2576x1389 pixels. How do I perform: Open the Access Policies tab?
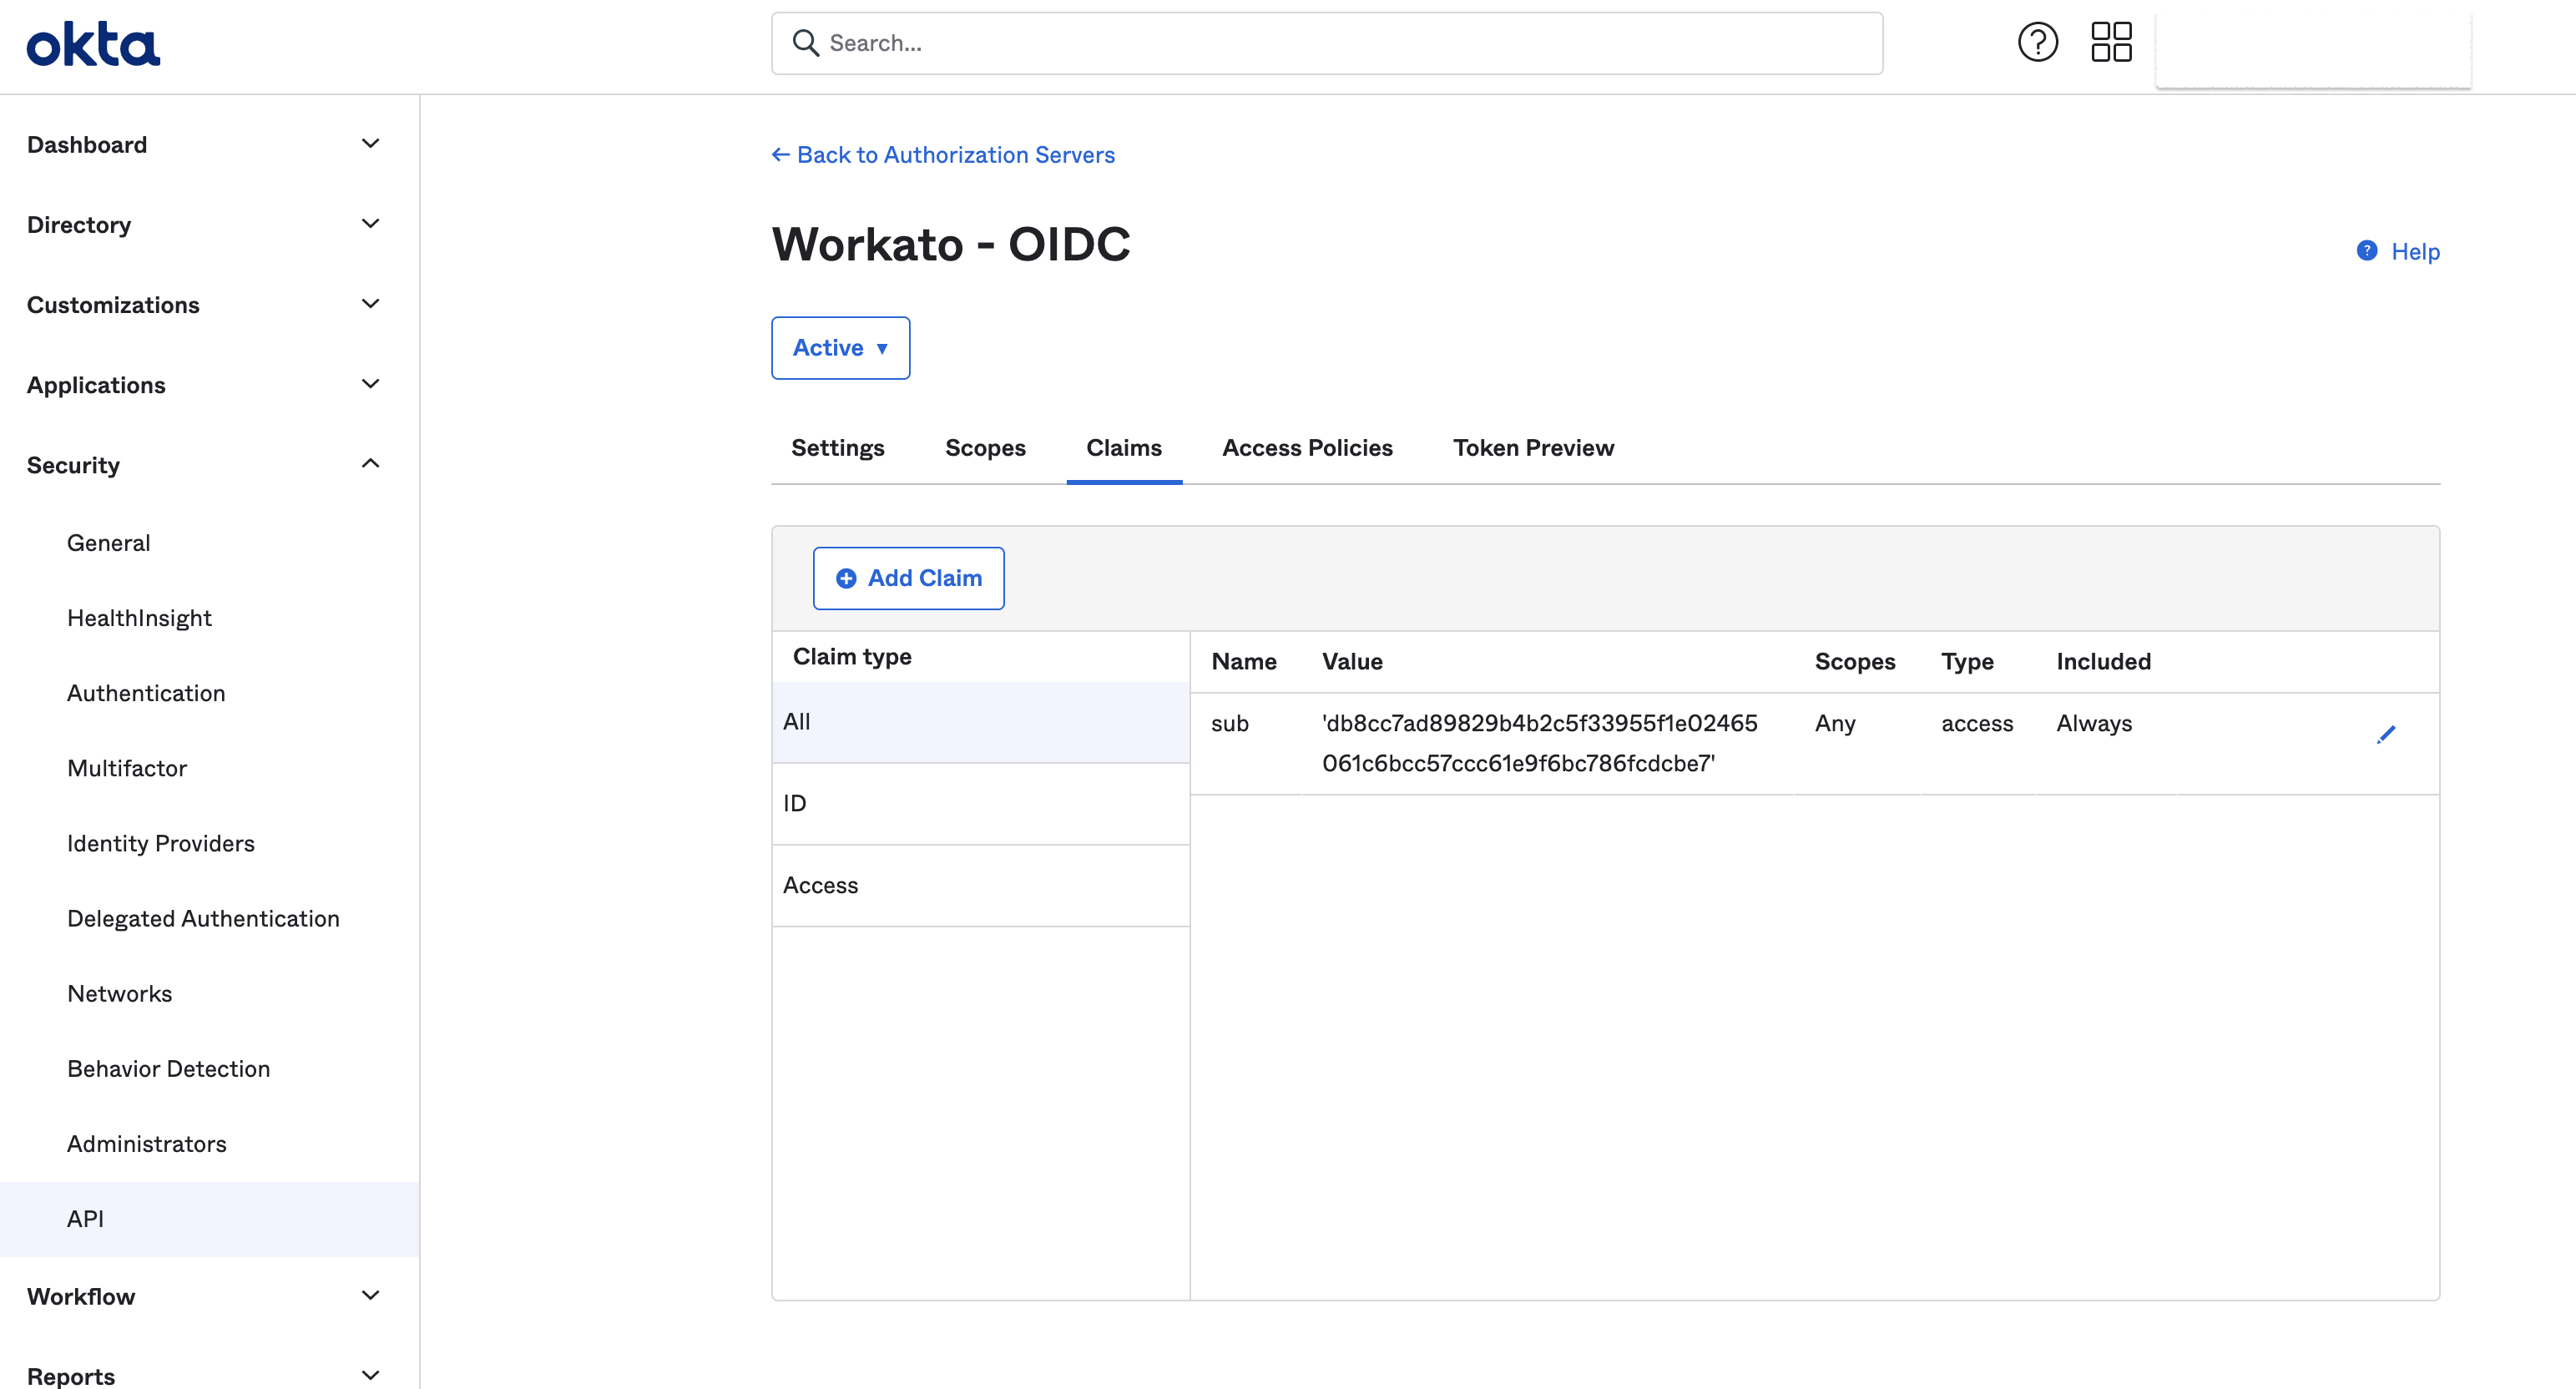point(1307,448)
